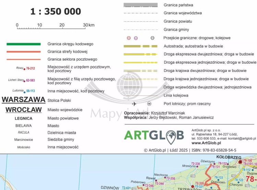Image resolution: width=257 pixels, height=190 pixels.
Task: Click the black railway border crossing symbol
Action: [152, 38]
